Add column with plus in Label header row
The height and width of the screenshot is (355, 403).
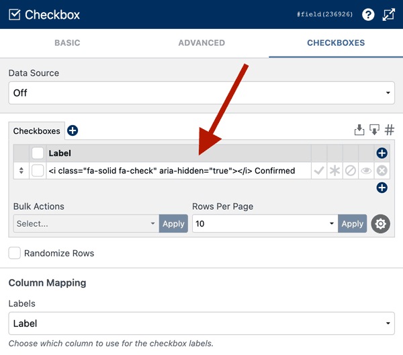point(382,153)
